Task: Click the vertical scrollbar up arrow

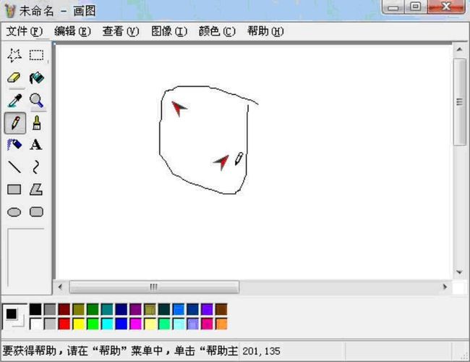Action: [459, 49]
